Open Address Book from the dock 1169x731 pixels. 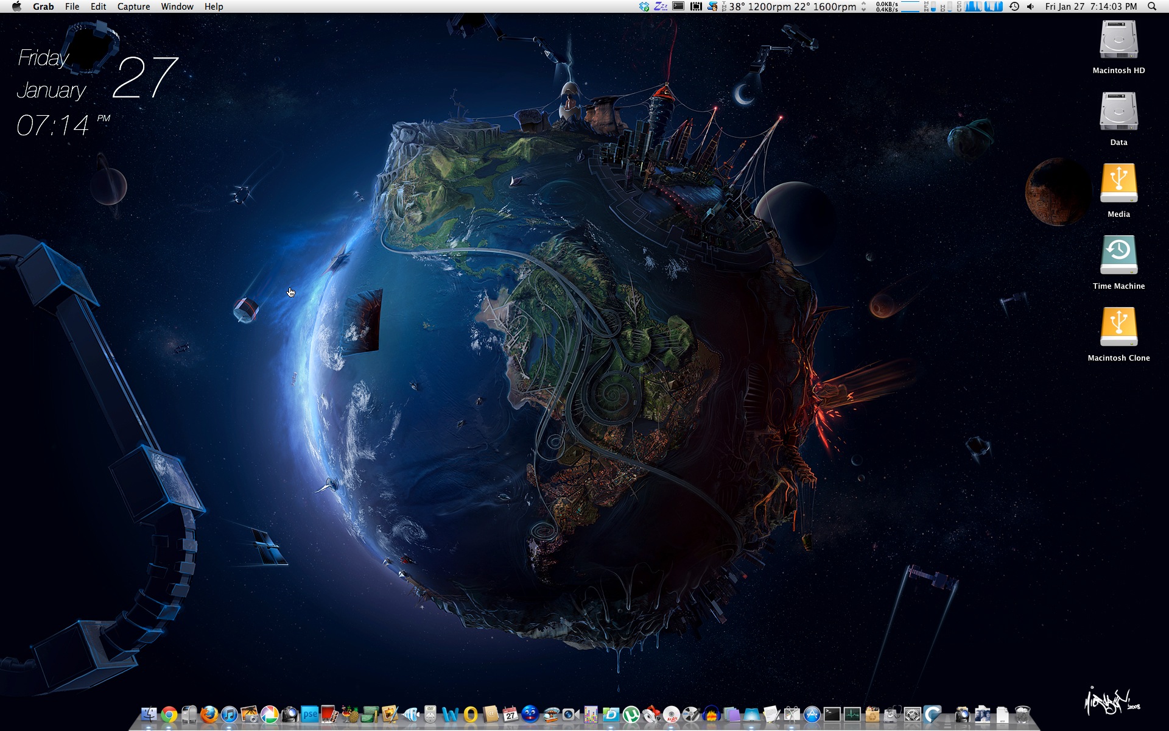point(491,714)
